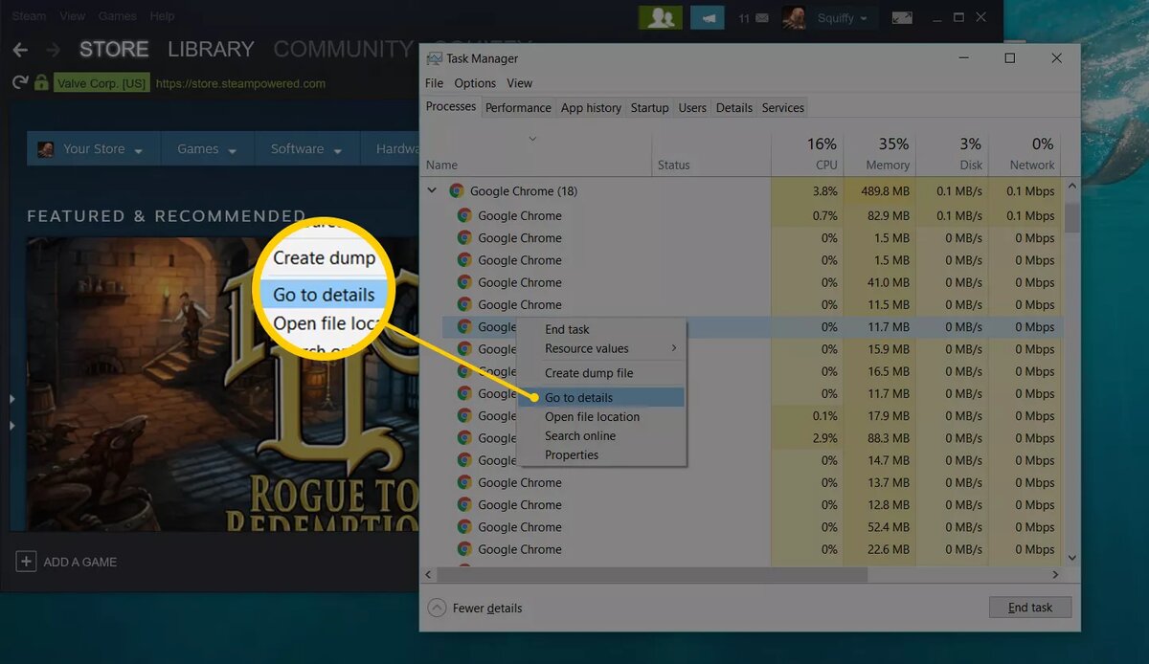Open the Task Manager Options menu
The image size is (1149, 664).
click(x=475, y=83)
